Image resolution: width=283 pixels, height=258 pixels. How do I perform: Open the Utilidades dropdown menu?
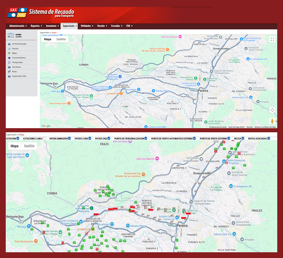(87, 26)
